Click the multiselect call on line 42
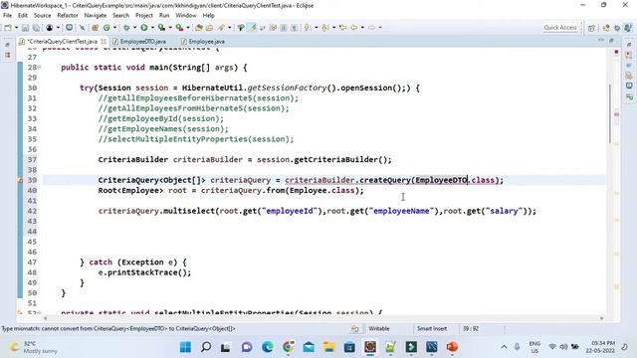 coord(189,211)
